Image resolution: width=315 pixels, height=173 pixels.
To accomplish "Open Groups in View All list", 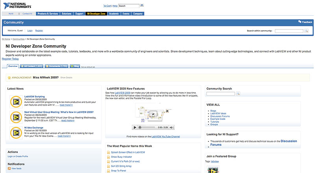I will click(x=214, y=124).
